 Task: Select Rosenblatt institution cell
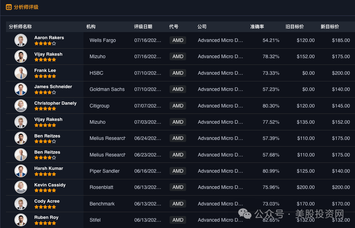point(102,187)
